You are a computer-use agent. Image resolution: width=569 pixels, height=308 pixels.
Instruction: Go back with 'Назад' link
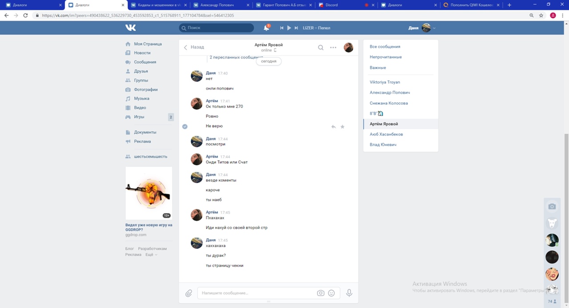[194, 47]
